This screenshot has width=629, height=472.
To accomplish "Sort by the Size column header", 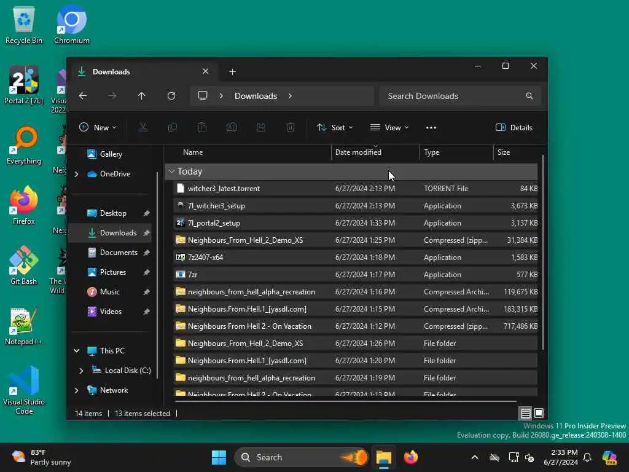I will (x=516, y=152).
